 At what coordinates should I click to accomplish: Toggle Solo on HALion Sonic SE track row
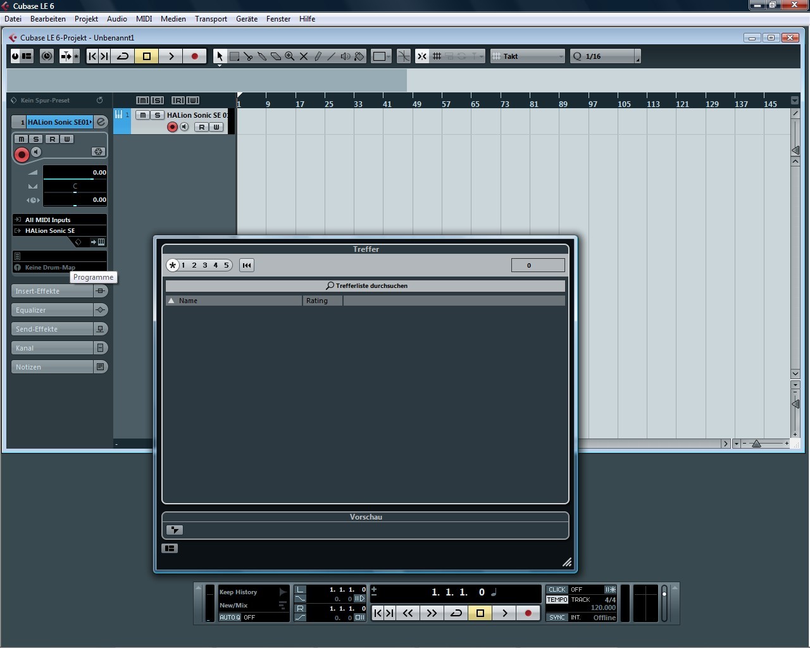click(158, 115)
